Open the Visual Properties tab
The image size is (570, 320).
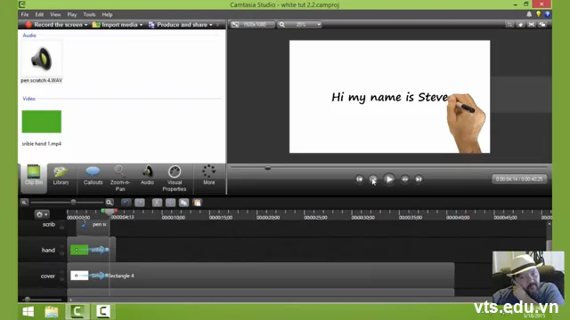(175, 178)
